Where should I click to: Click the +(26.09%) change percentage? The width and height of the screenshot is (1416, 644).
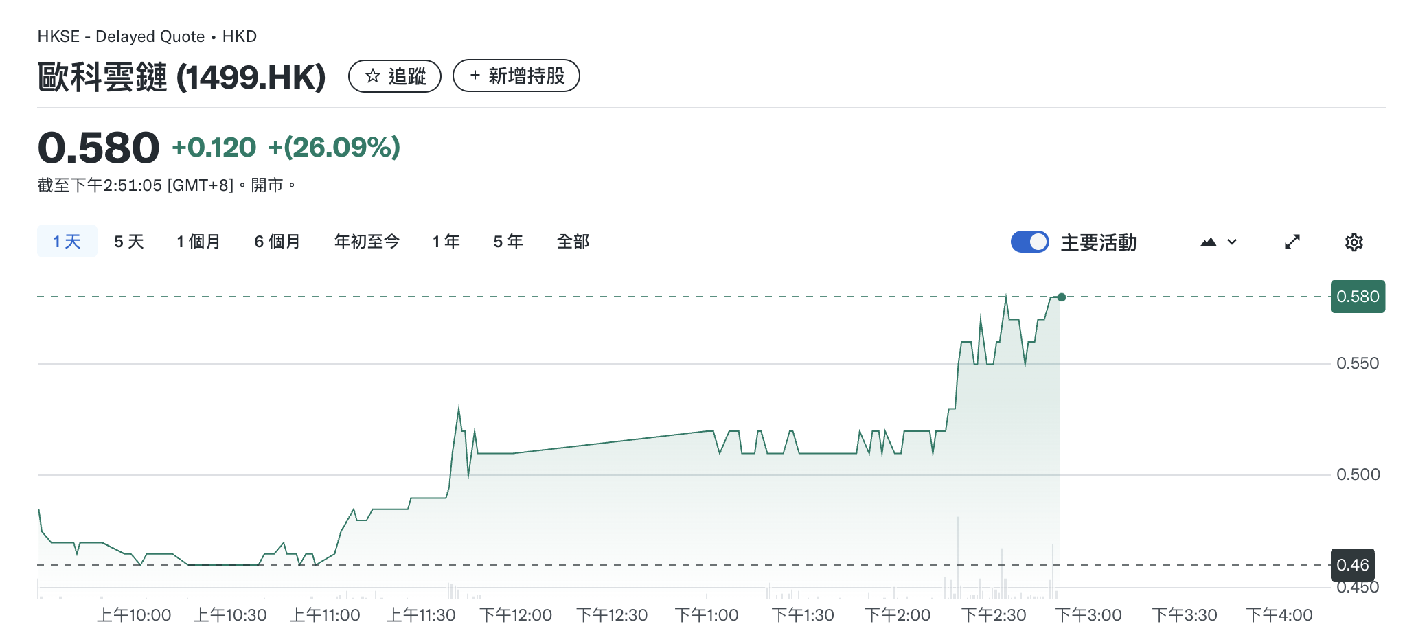pyautogui.click(x=334, y=147)
